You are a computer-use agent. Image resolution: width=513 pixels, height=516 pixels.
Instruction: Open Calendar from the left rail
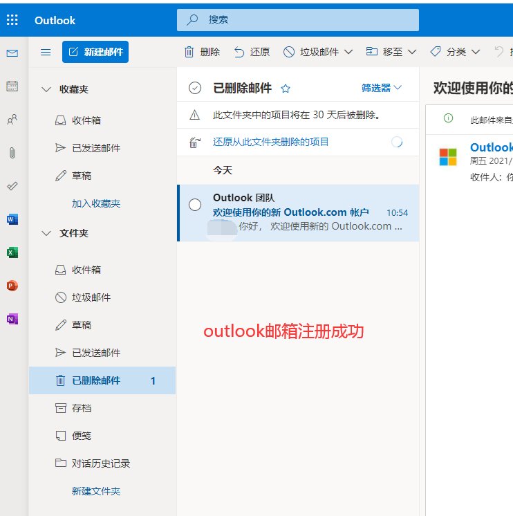[12, 86]
